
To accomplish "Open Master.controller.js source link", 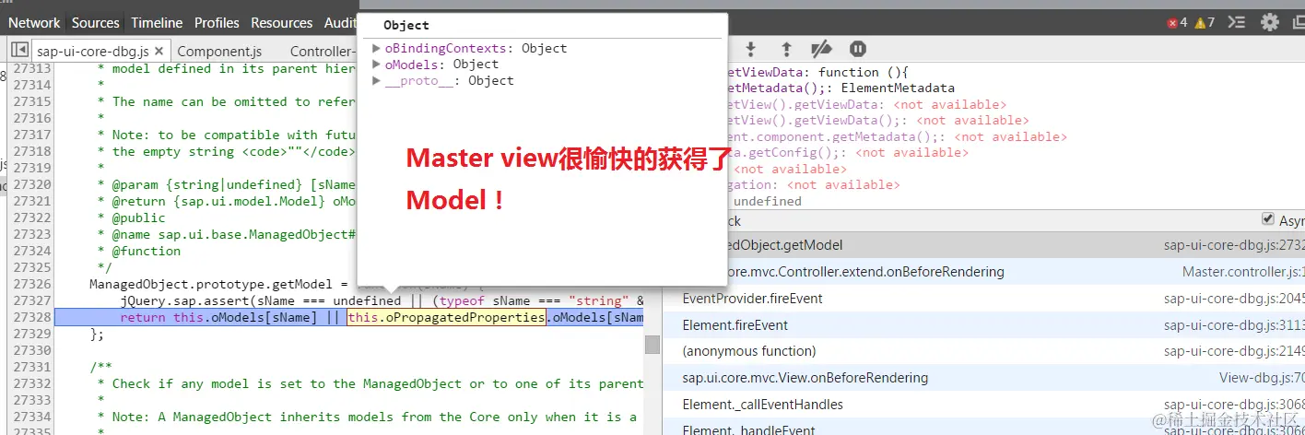I will click(x=1243, y=272).
